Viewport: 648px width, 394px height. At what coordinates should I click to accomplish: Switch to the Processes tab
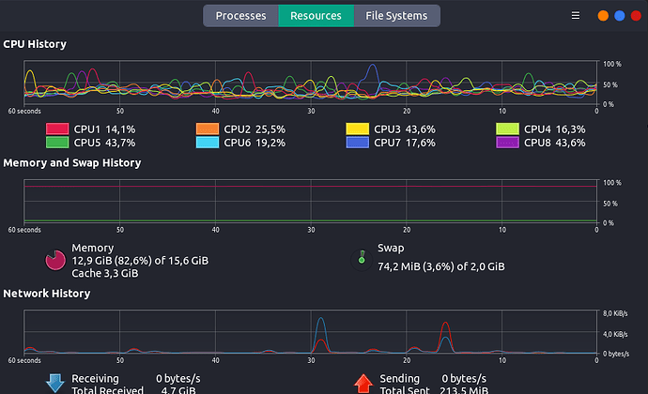tap(240, 16)
